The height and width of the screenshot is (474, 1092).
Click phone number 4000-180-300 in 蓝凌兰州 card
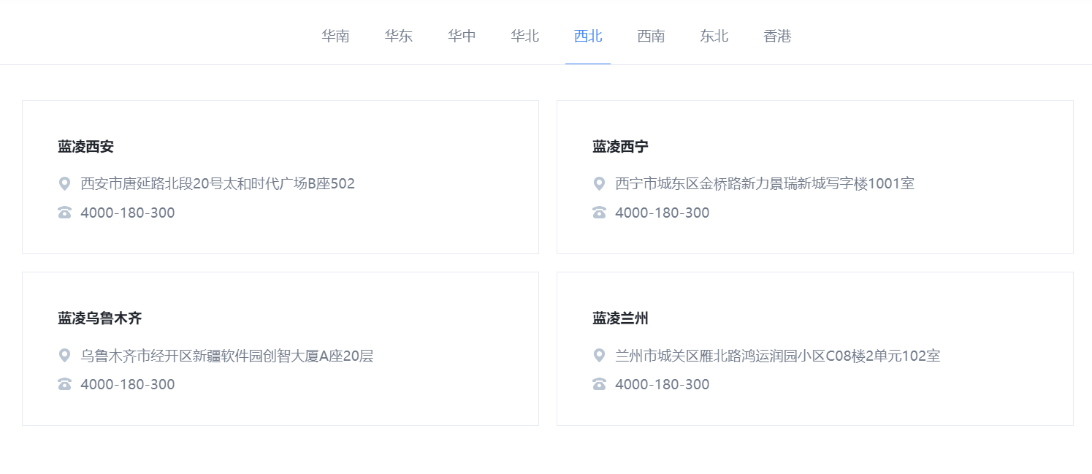click(x=663, y=384)
